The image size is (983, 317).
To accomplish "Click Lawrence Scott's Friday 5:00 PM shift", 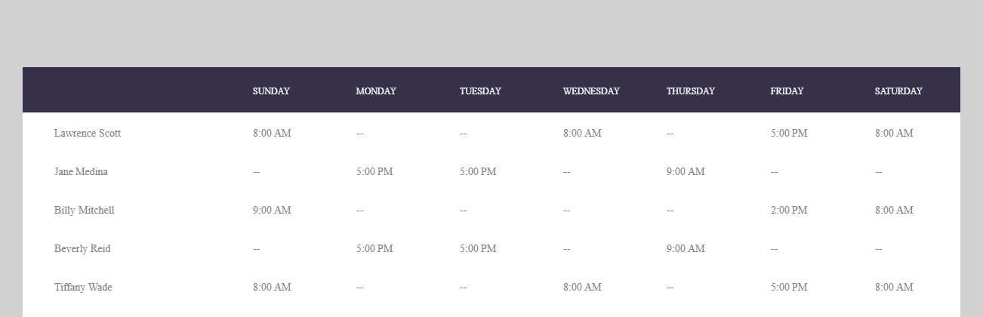I will (x=789, y=134).
